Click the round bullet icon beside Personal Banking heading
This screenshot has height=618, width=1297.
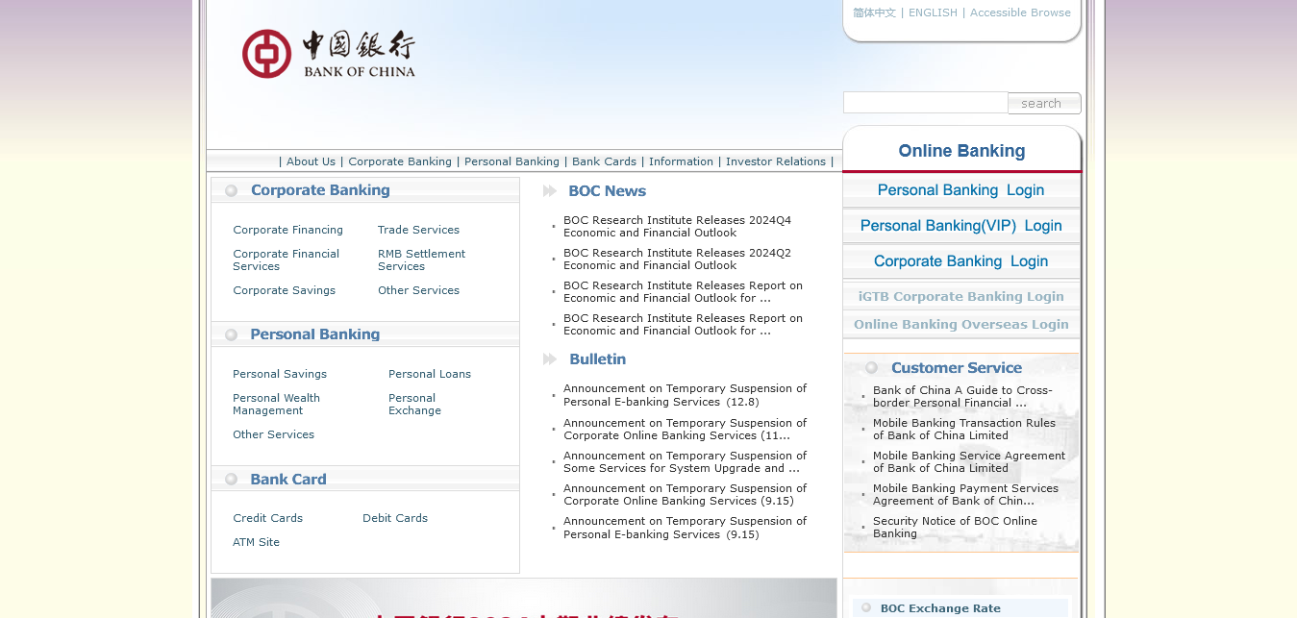[231, 334]
